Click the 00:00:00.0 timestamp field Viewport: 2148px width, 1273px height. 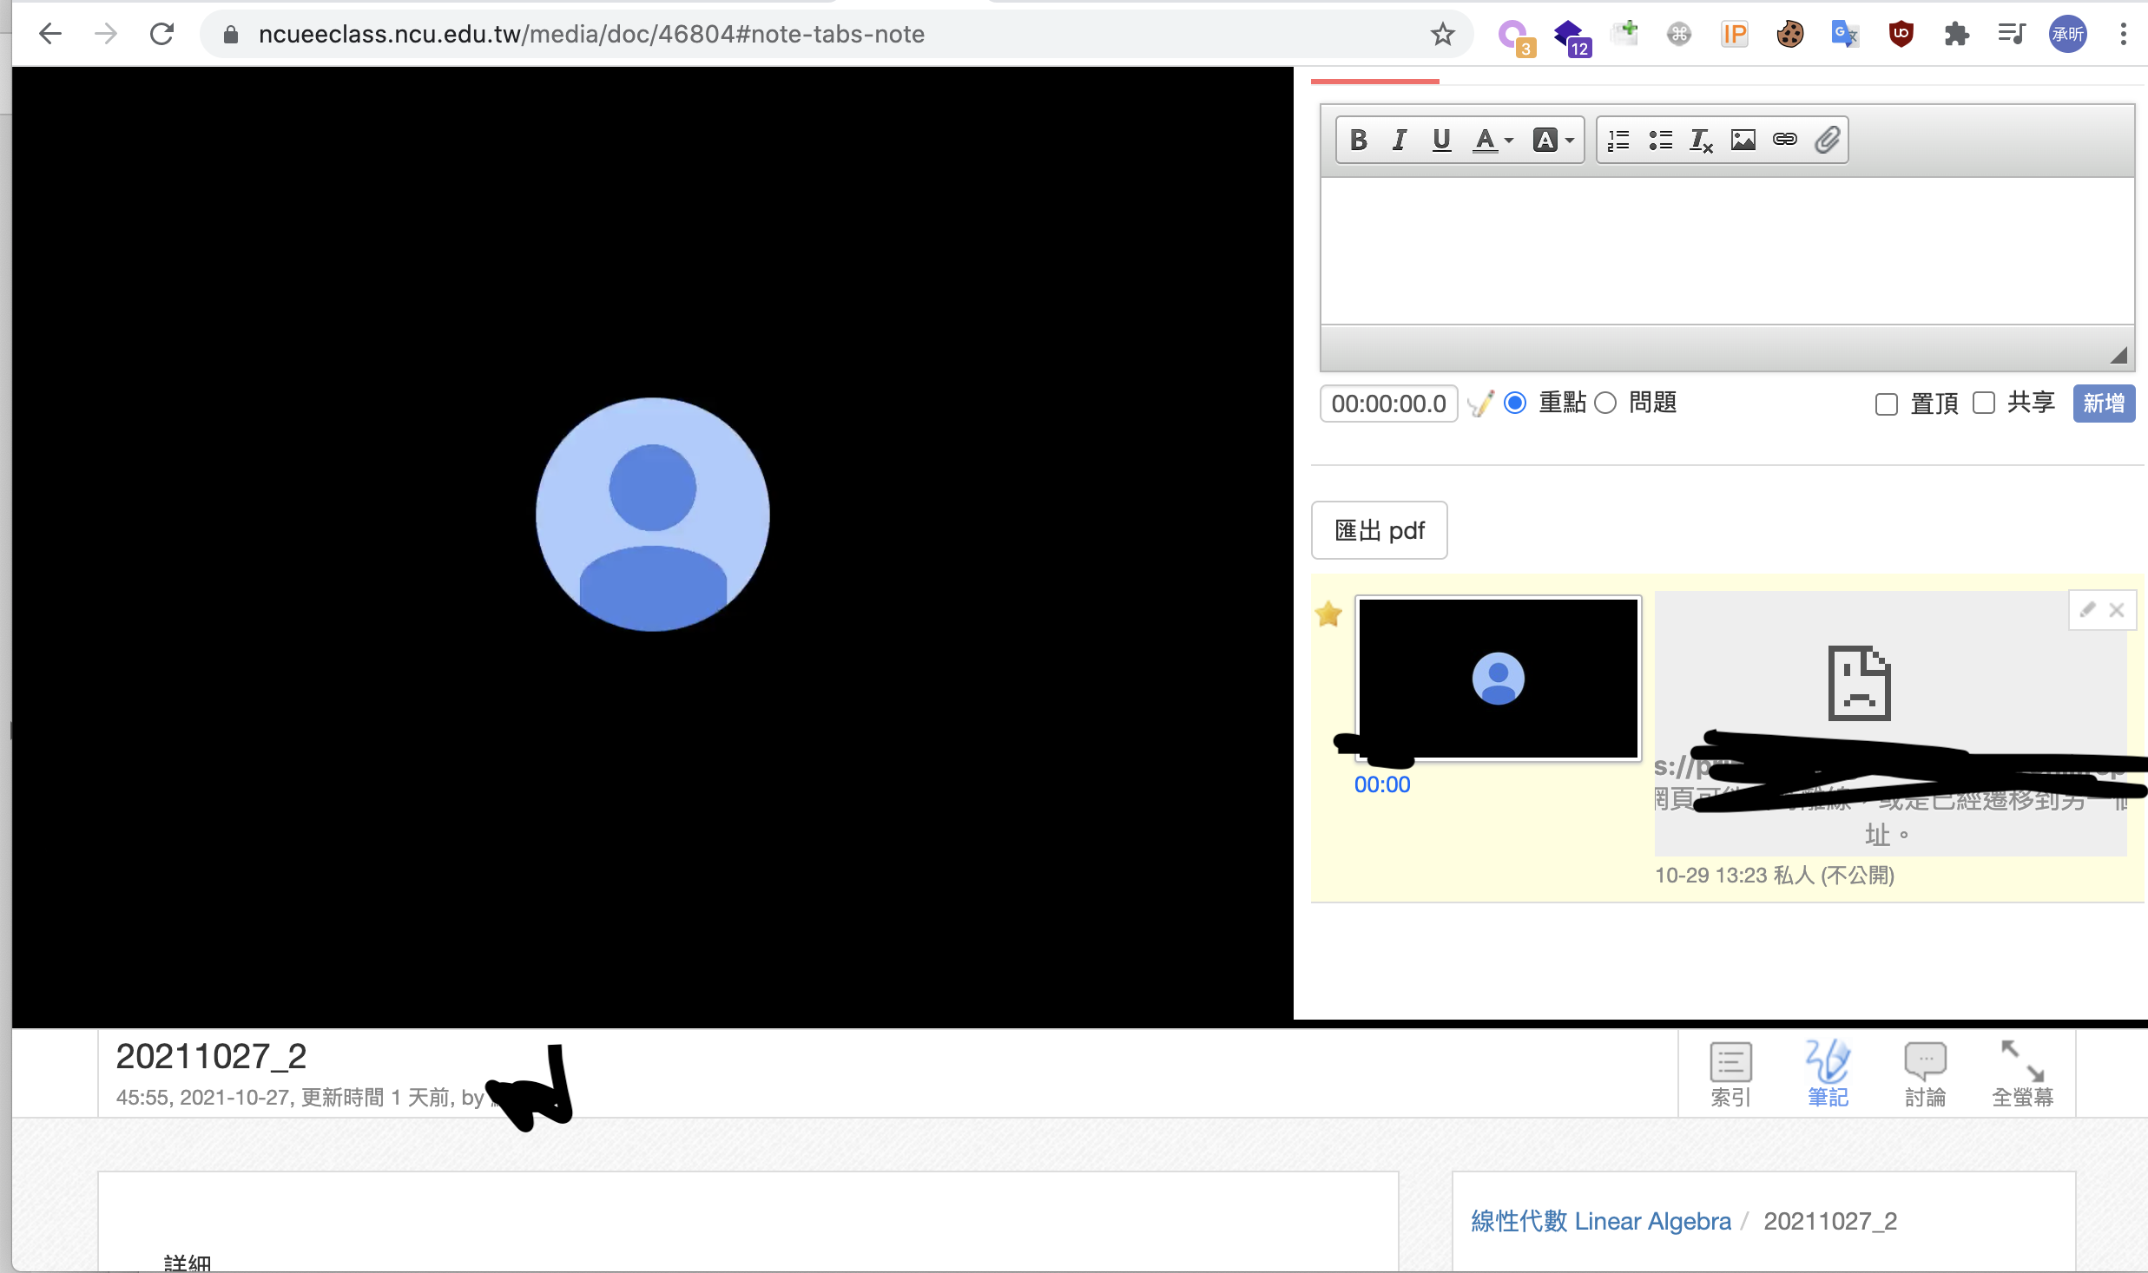tap(1388, 404)
